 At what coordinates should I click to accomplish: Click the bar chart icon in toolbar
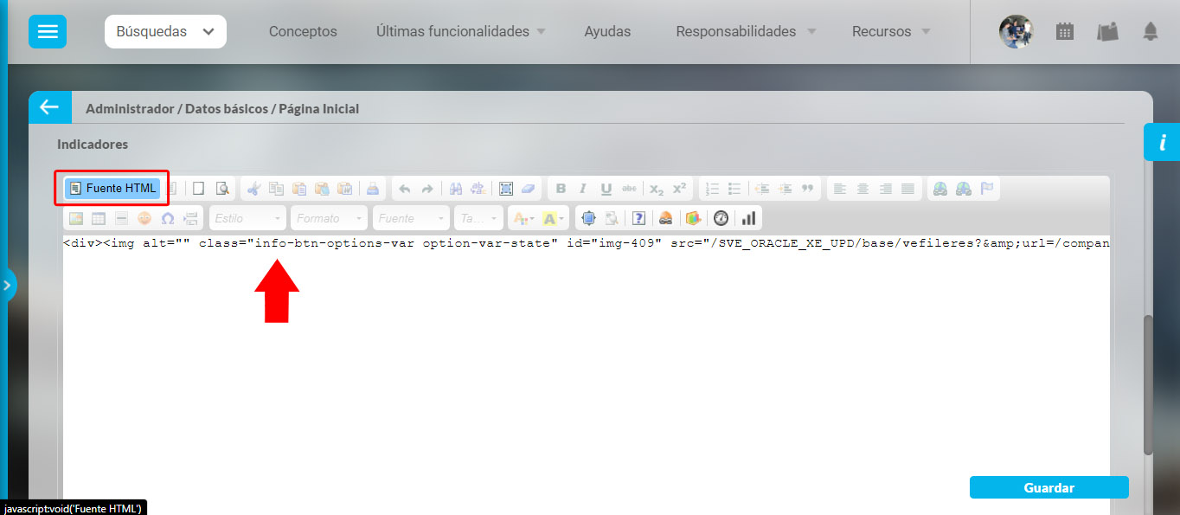749,218
